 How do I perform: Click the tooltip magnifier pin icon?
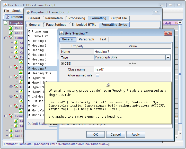point(108,85)
